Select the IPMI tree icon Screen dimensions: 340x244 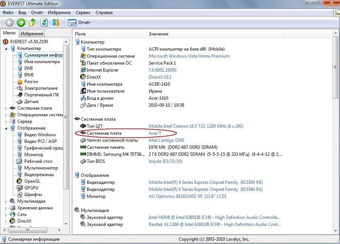(x=20, y=75)
